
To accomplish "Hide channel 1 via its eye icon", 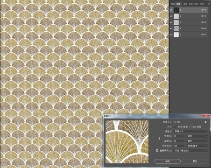I will (x=171, y=10).
